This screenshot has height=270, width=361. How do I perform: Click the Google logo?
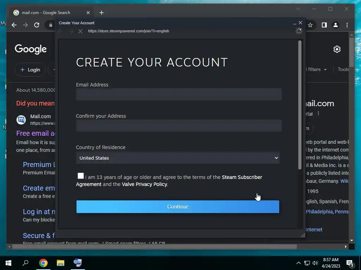(x=31, y=49)
